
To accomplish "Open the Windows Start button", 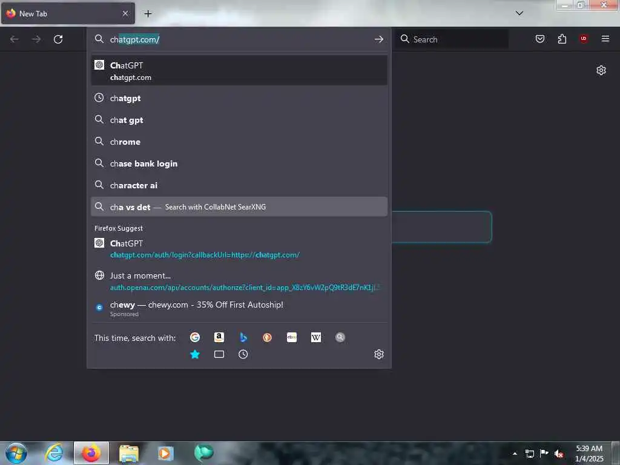I will click(x=16, y=453).
